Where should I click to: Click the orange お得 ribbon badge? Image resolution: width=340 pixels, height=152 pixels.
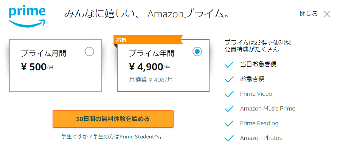(148, 40)
